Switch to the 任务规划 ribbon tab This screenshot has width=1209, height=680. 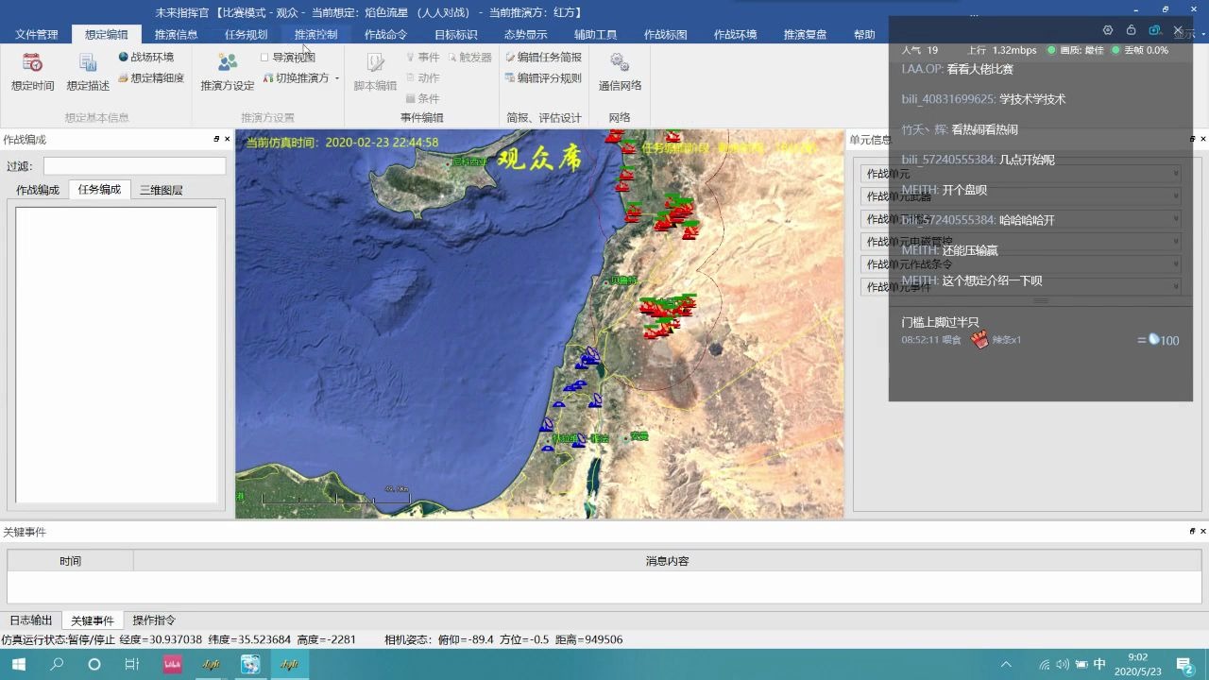pyautogui.click(x=246, y=34)
